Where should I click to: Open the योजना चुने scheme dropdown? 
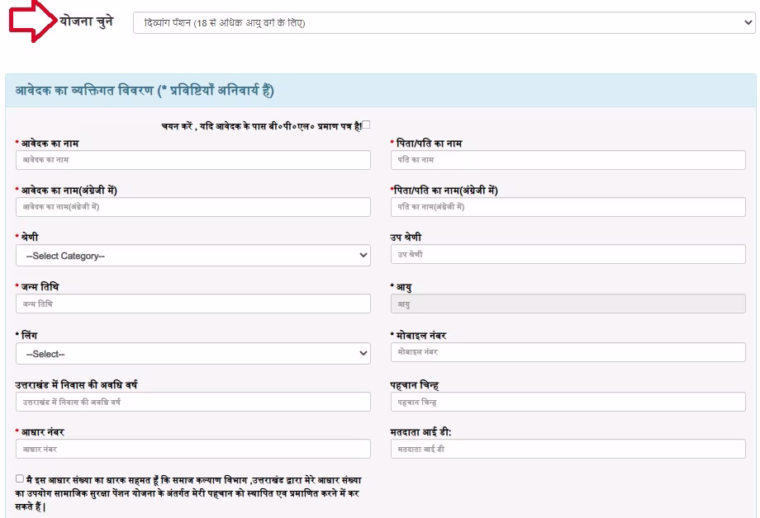444,23
